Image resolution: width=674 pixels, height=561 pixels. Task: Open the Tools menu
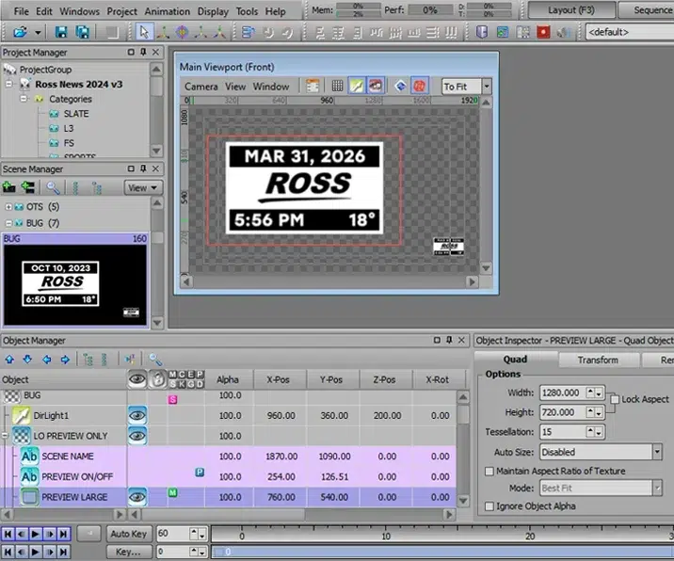pos(247,11)
